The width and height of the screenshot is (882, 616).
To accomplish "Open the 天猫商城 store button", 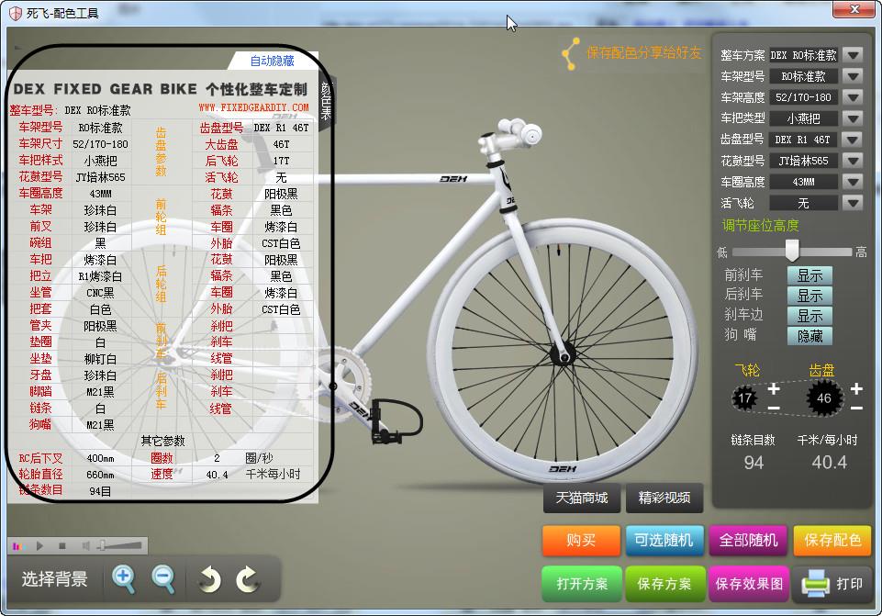I will click(582, 498).
